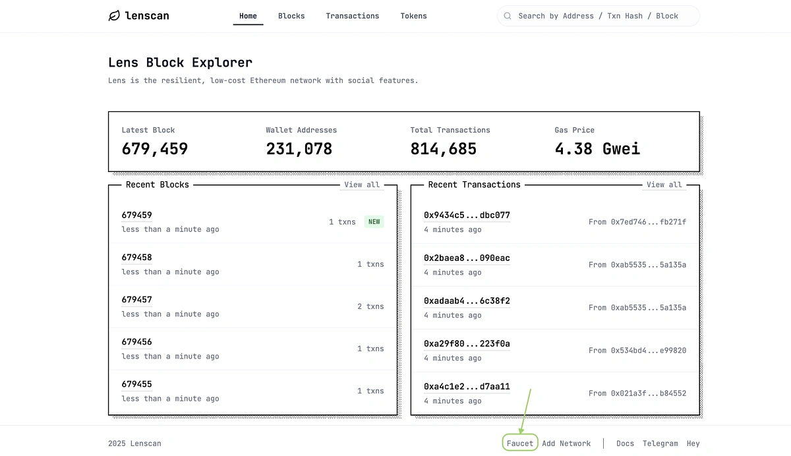Open transaction 0xa29f80...223f0a

pyautogui.click(x=467, y=344)
